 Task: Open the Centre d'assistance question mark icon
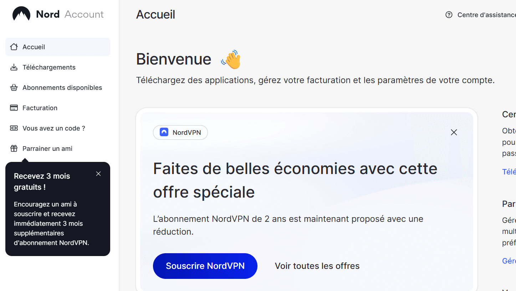coord(449,15)
